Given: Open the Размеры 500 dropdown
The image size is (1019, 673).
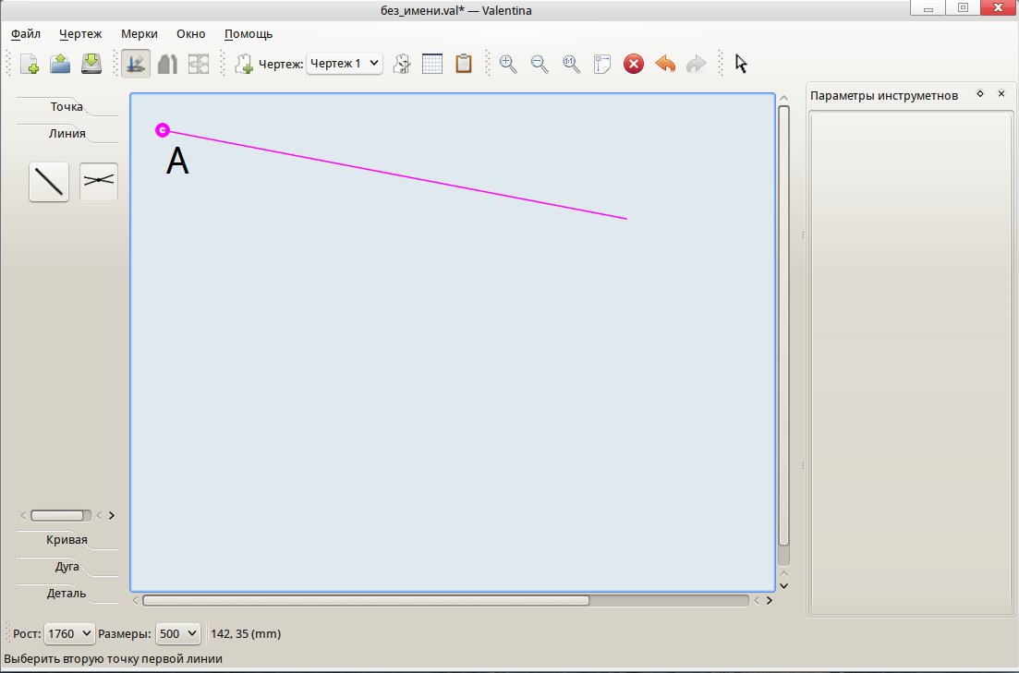Looking at the screenshot, I should [x=178, y=633].
